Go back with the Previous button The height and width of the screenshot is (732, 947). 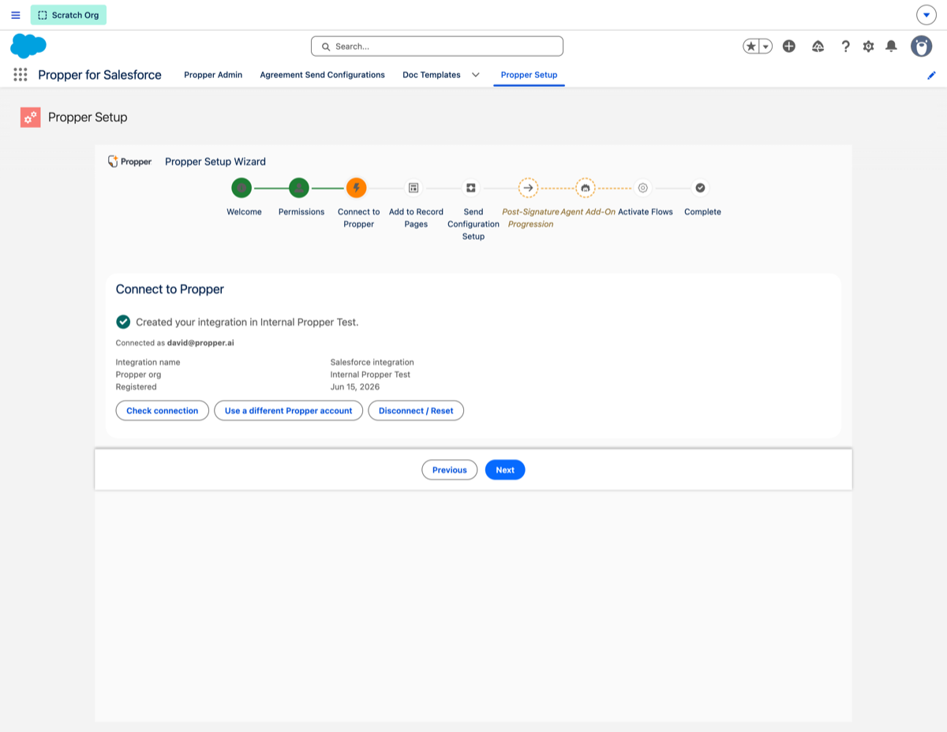tap(450, 470)
